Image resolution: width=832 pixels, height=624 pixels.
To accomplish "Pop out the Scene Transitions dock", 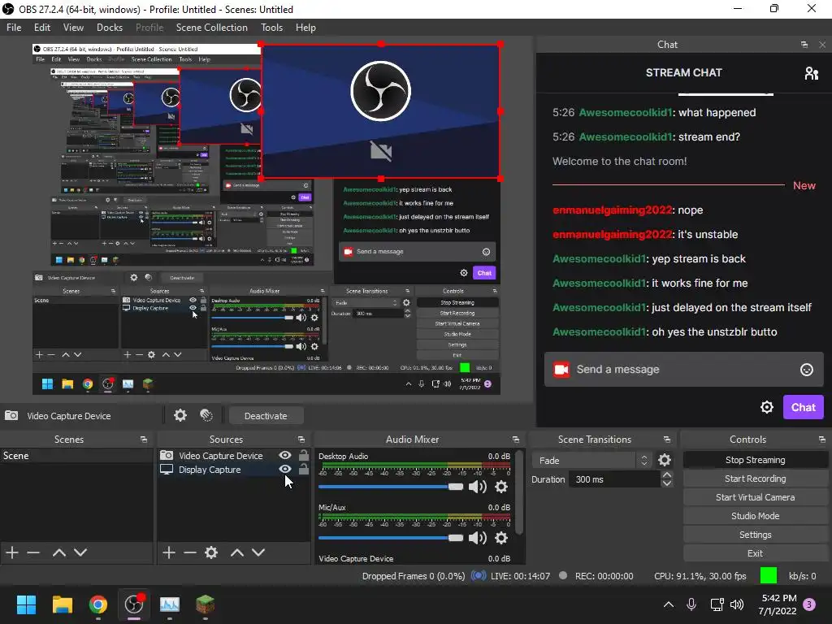I will [666, 440].
